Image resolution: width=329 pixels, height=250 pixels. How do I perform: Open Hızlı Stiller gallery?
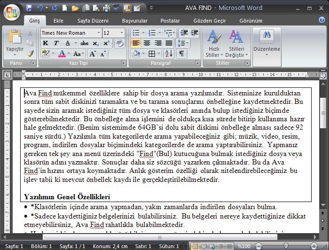[214, 44]
